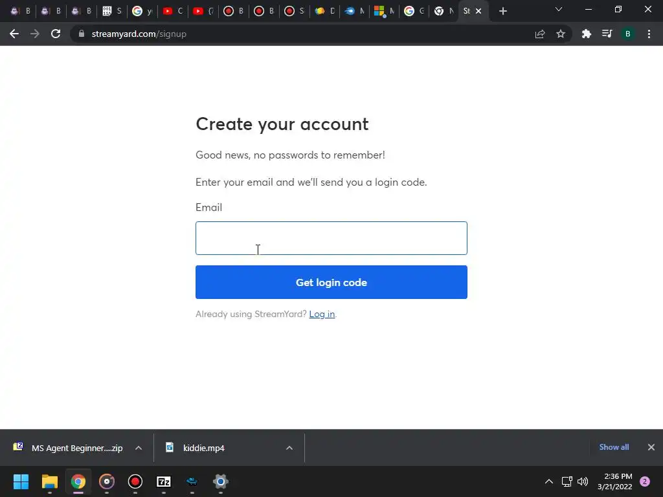Open the Chrome three-dot menu
The height and width of the screenshot is (497, 663).
click(x=649, y=34)
